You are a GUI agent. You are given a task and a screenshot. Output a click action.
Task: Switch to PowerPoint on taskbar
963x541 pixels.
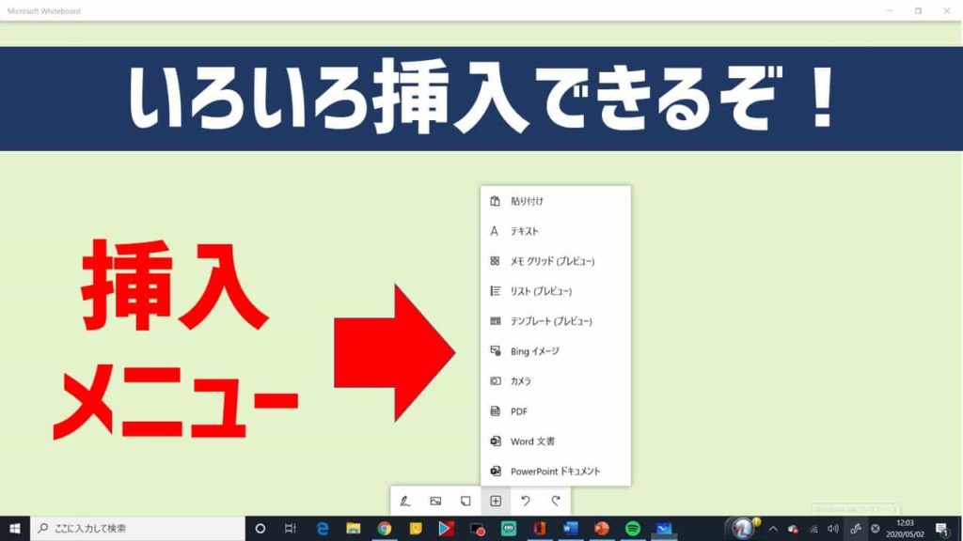click(x=602, y=528)
